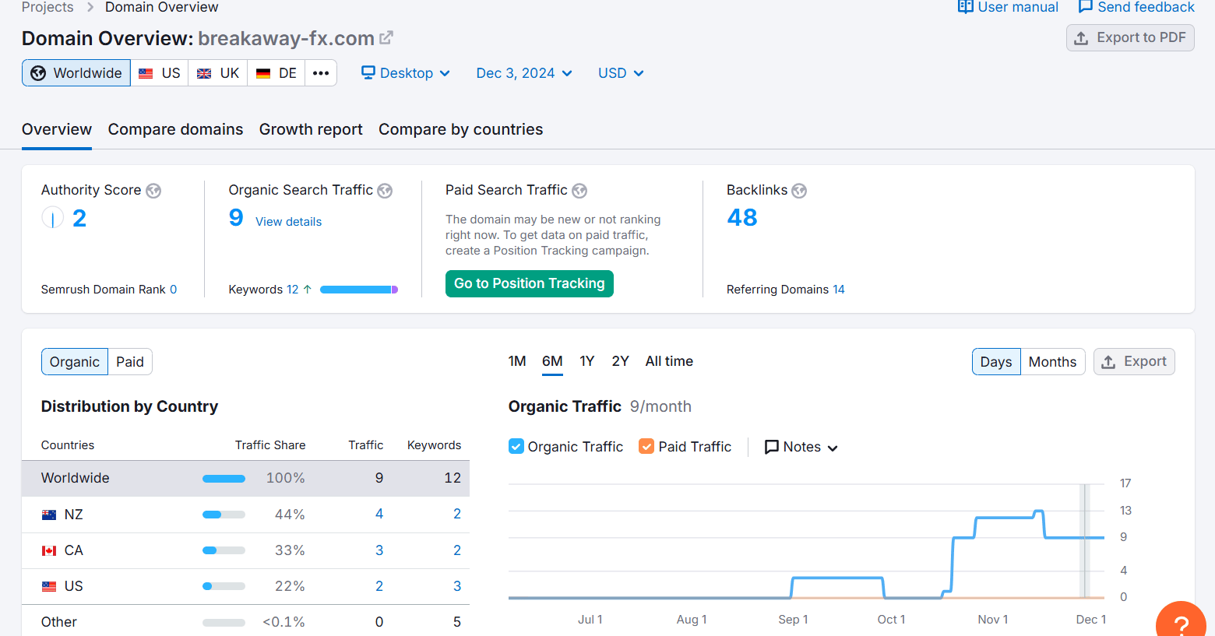
Task: Click the US flag in the region selector
Action: click(x=146, y=73)
